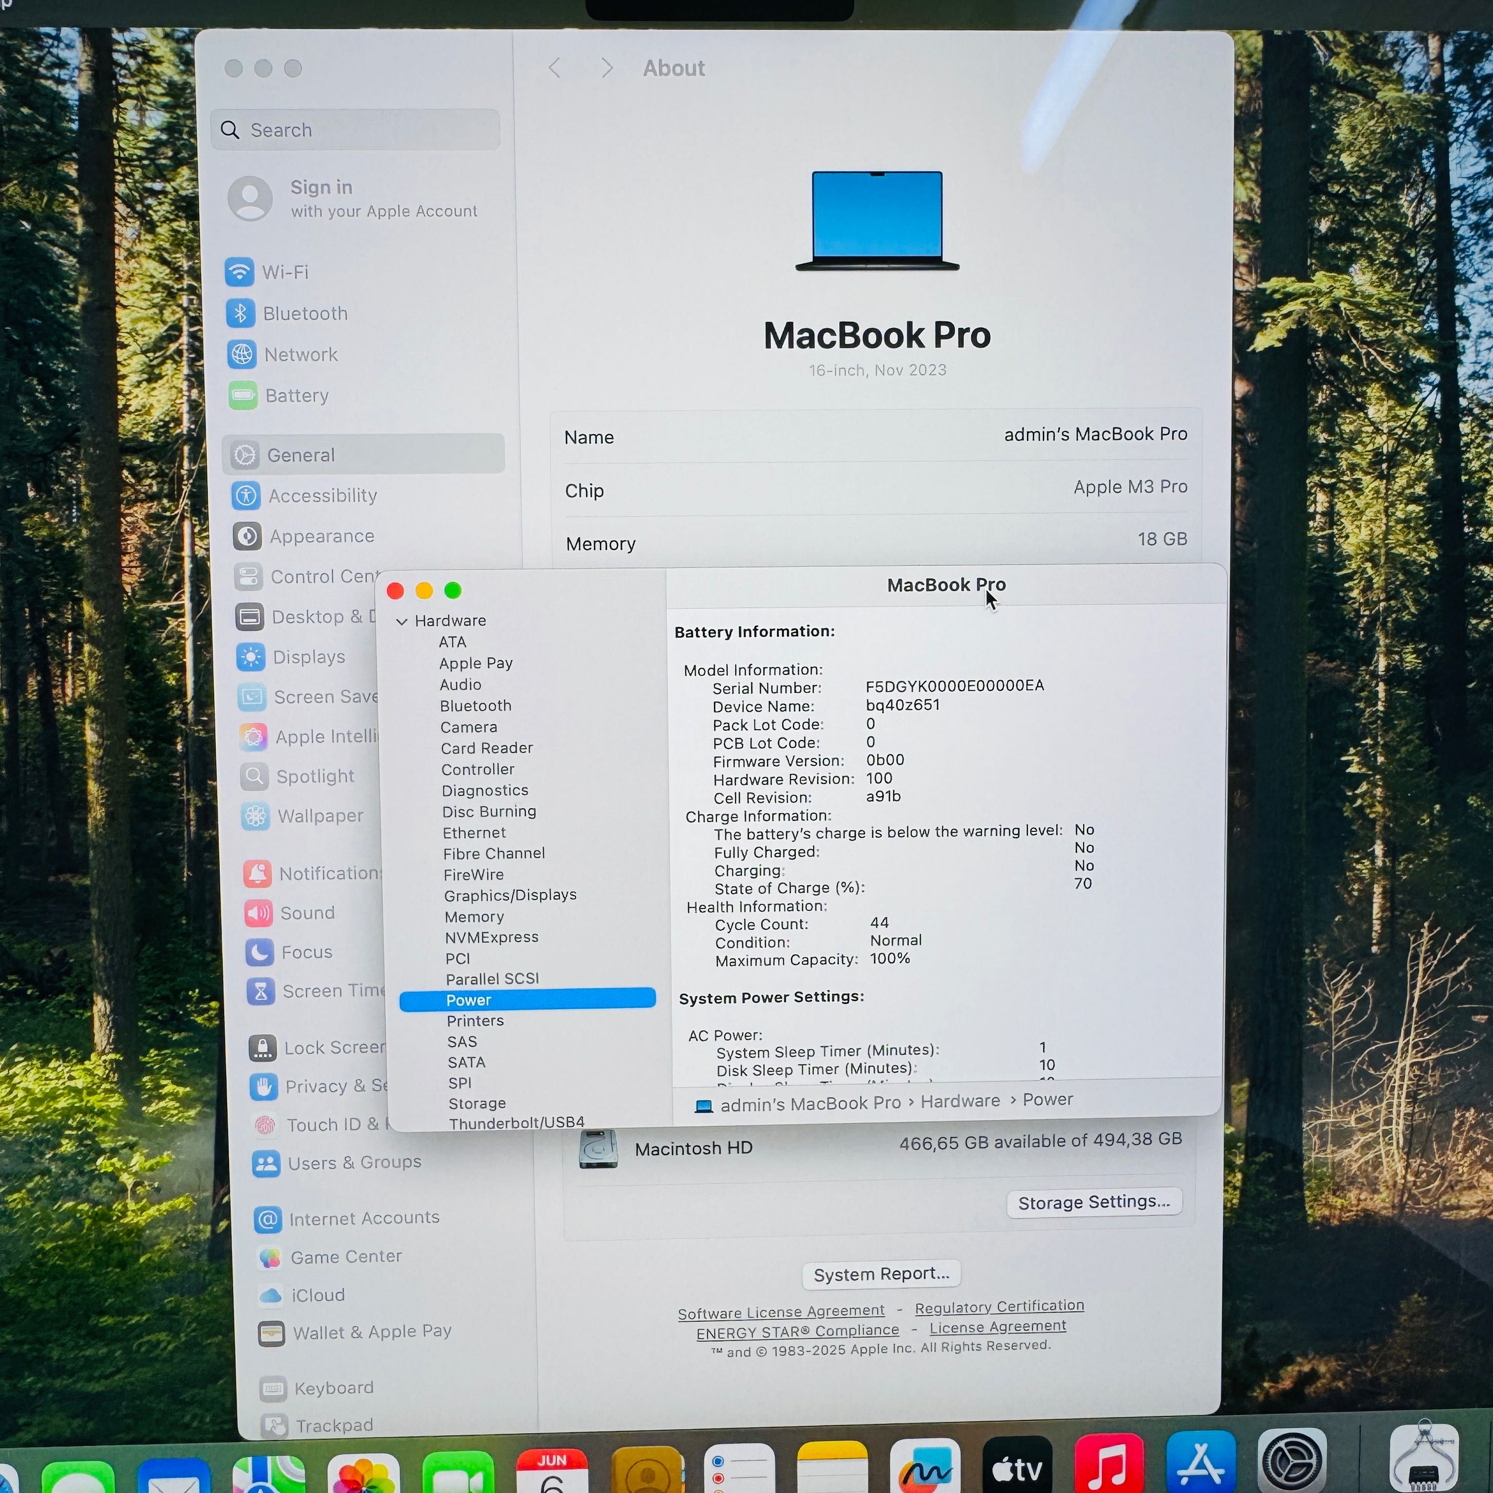The width and height of the screenshot is (1493, 1493).
Task: Open System Settings icon in Dock
Action: (x=1293, y=1460)
